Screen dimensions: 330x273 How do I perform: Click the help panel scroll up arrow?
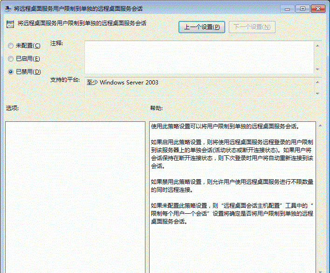pyautogui.click(x=320, y=126)
